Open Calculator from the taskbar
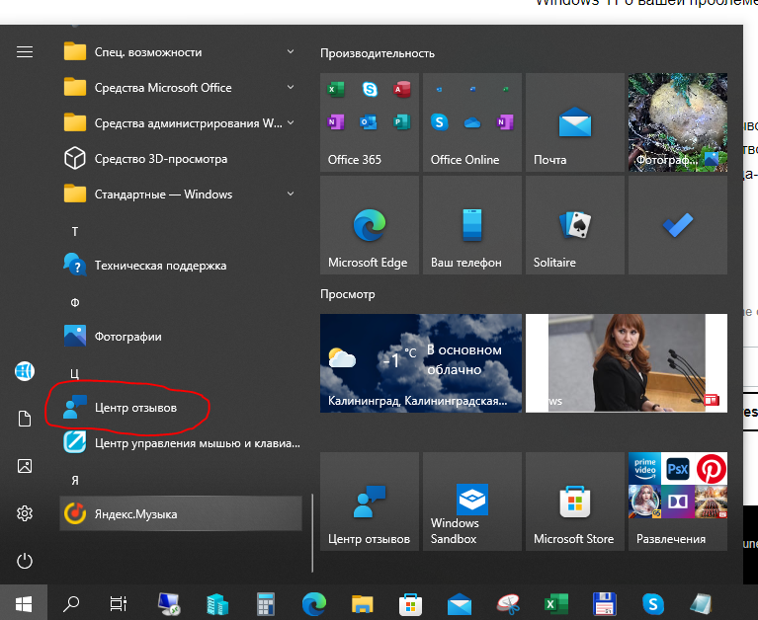Image resolution: width=758 pixels, height=620 pixels. coord(266,603)
